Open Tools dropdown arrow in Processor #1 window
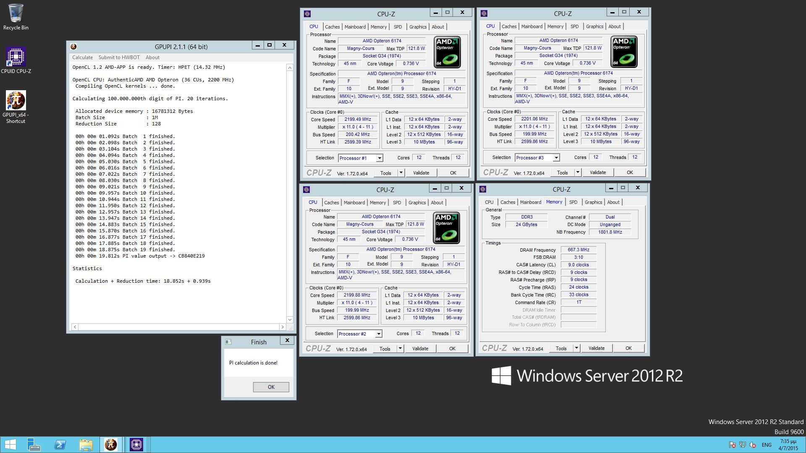Viewport: 806px width, 453px height. pyautogui.click(x=401, y=173)
